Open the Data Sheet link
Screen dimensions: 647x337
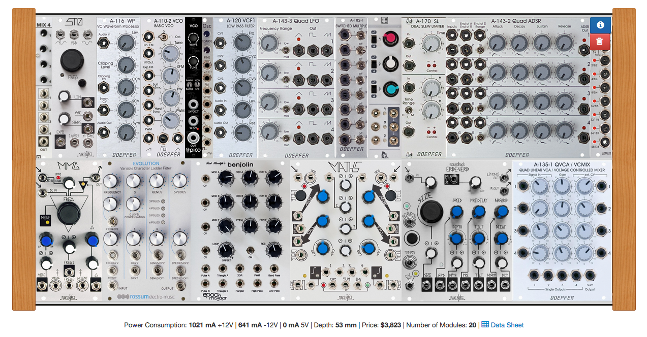coord(507,325)
